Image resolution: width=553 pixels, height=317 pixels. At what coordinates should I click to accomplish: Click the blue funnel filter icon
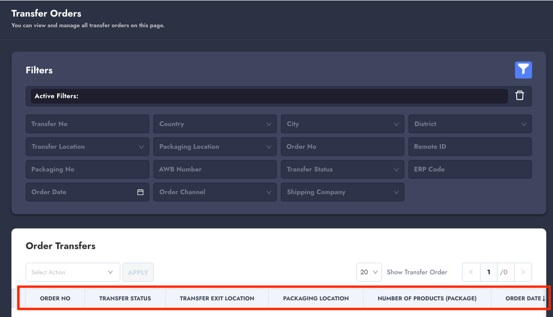523,70
